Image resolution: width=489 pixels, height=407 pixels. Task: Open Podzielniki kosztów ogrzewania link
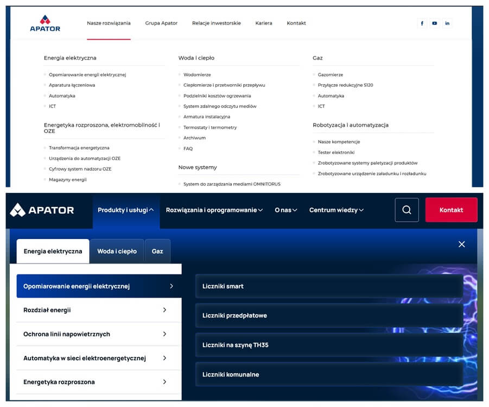click(217, 96)
